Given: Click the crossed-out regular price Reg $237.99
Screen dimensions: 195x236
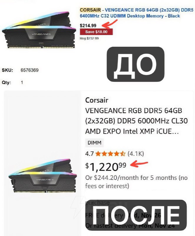Looking at the screenshot, I should (89, 38).
